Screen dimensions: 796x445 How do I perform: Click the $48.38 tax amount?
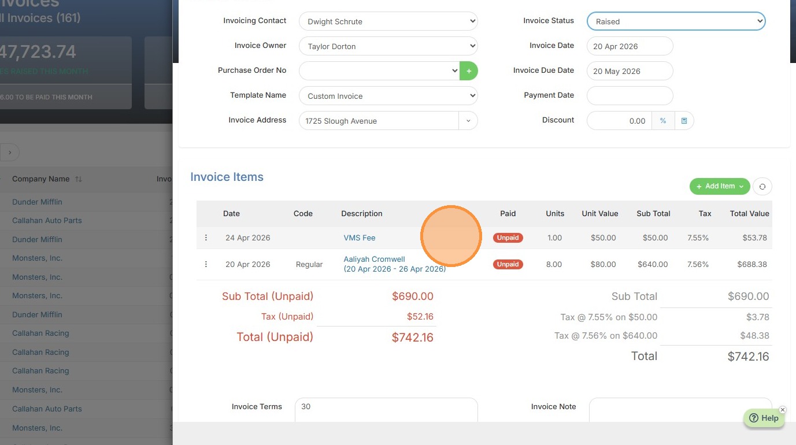(x=754, y=335)
